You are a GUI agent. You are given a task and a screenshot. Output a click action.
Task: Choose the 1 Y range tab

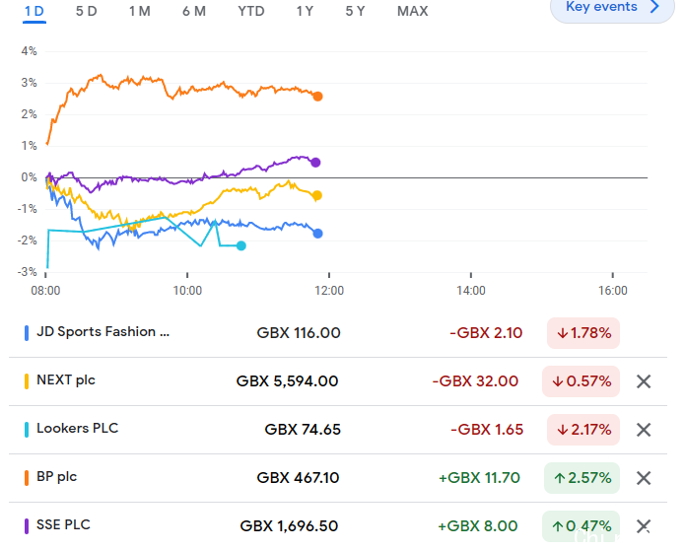305,11
